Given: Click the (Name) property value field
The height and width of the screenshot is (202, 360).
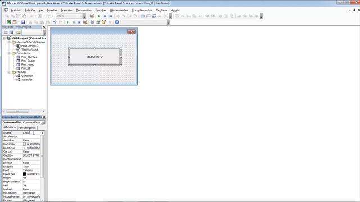Looking at the screenshot, I should point(31,133).
